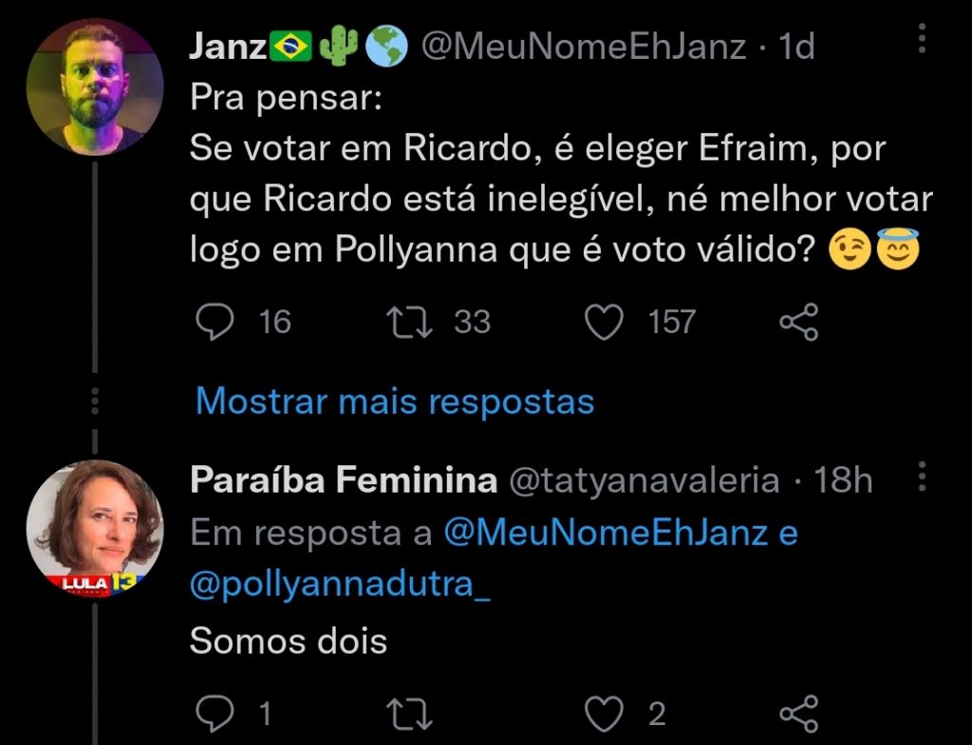972x745 pixels.
Task: Share Janz's tweet
Action: coord(798,323)
